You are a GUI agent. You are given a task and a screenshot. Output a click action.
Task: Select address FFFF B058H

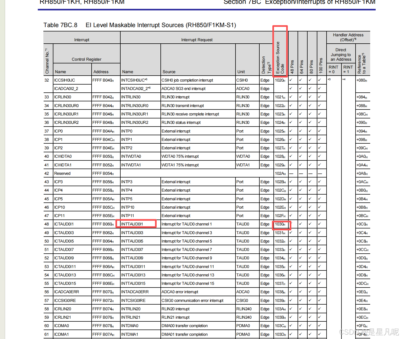point(103,190)
